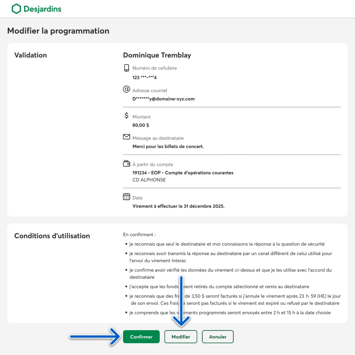Click the account 191234 - EOP line
This screenshot has width=355, height=355.
(183, 173)
